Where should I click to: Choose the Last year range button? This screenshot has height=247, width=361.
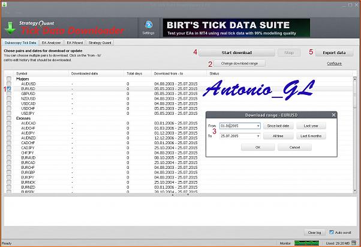click(x=311, y=126)
